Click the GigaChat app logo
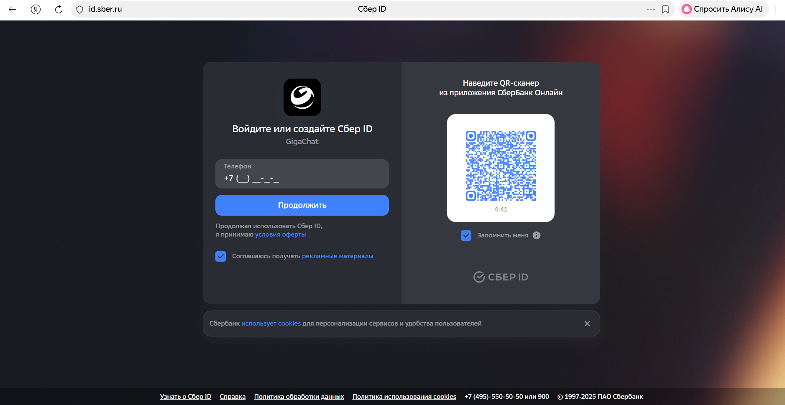The image size is (785, 405). [302, 97]
